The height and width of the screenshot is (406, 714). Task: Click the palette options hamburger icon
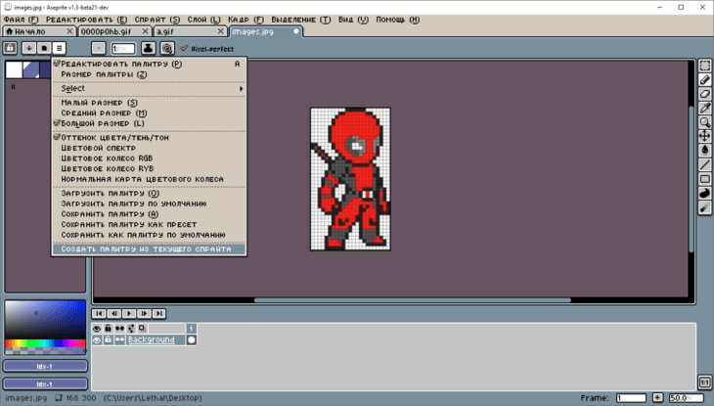point(59,48)
